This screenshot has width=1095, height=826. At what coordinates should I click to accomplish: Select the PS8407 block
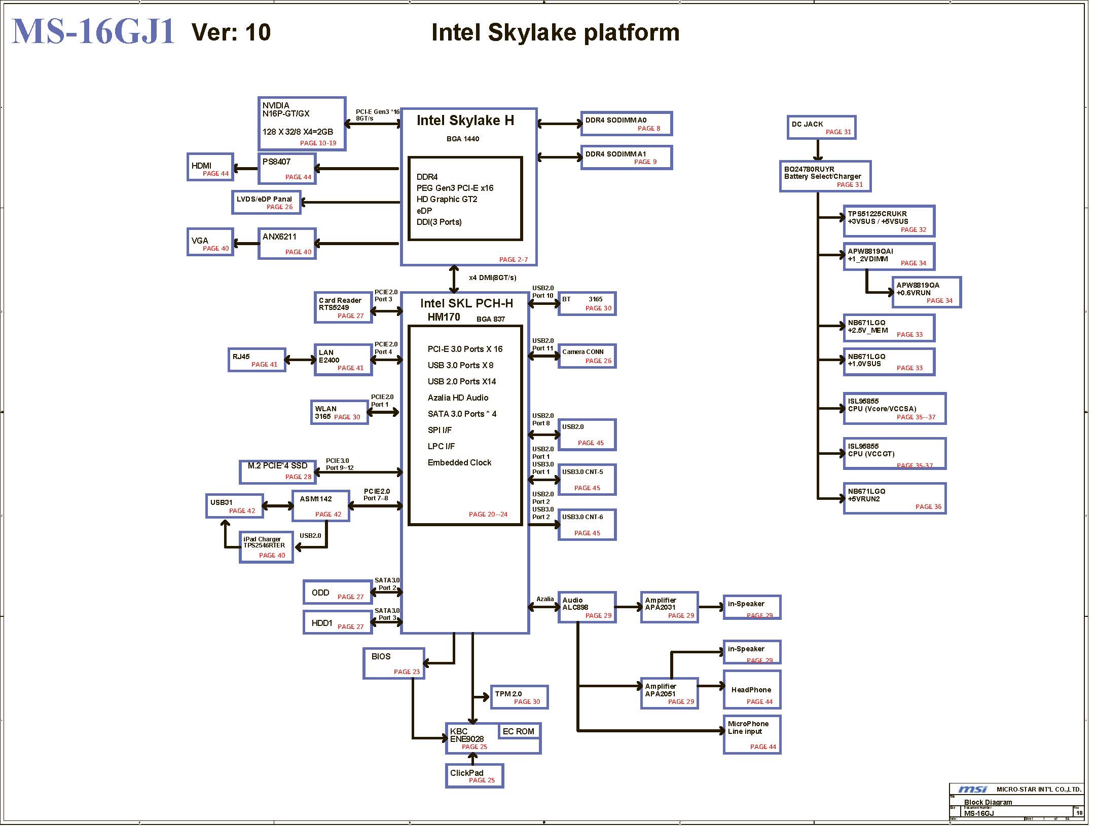[287, 169]
